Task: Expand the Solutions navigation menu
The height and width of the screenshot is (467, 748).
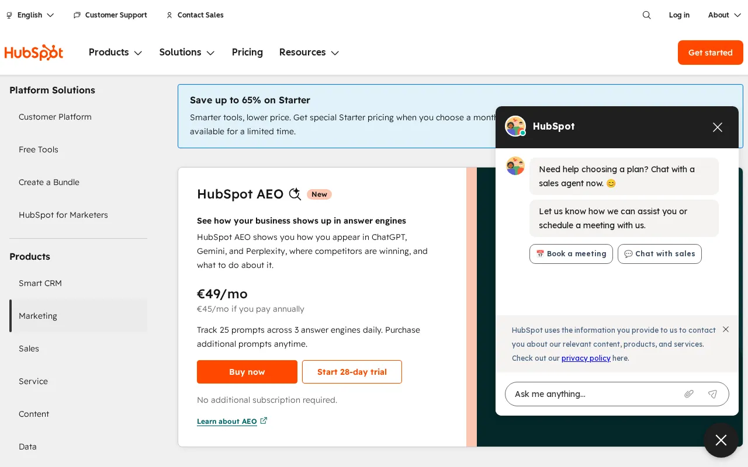Action: (187, 53)
